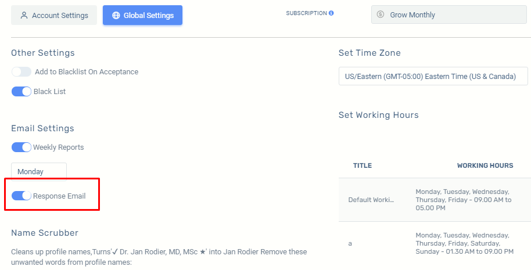This screenshot has height=270, width=531.
Task: Click the globe icon in Global Settings
Action: (116, 15)
